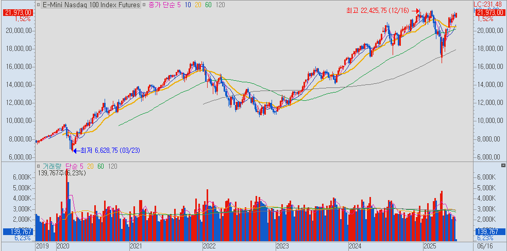Click the blue 139,767 volume tag on left axis
507x251 pixels.
(18, 231)
